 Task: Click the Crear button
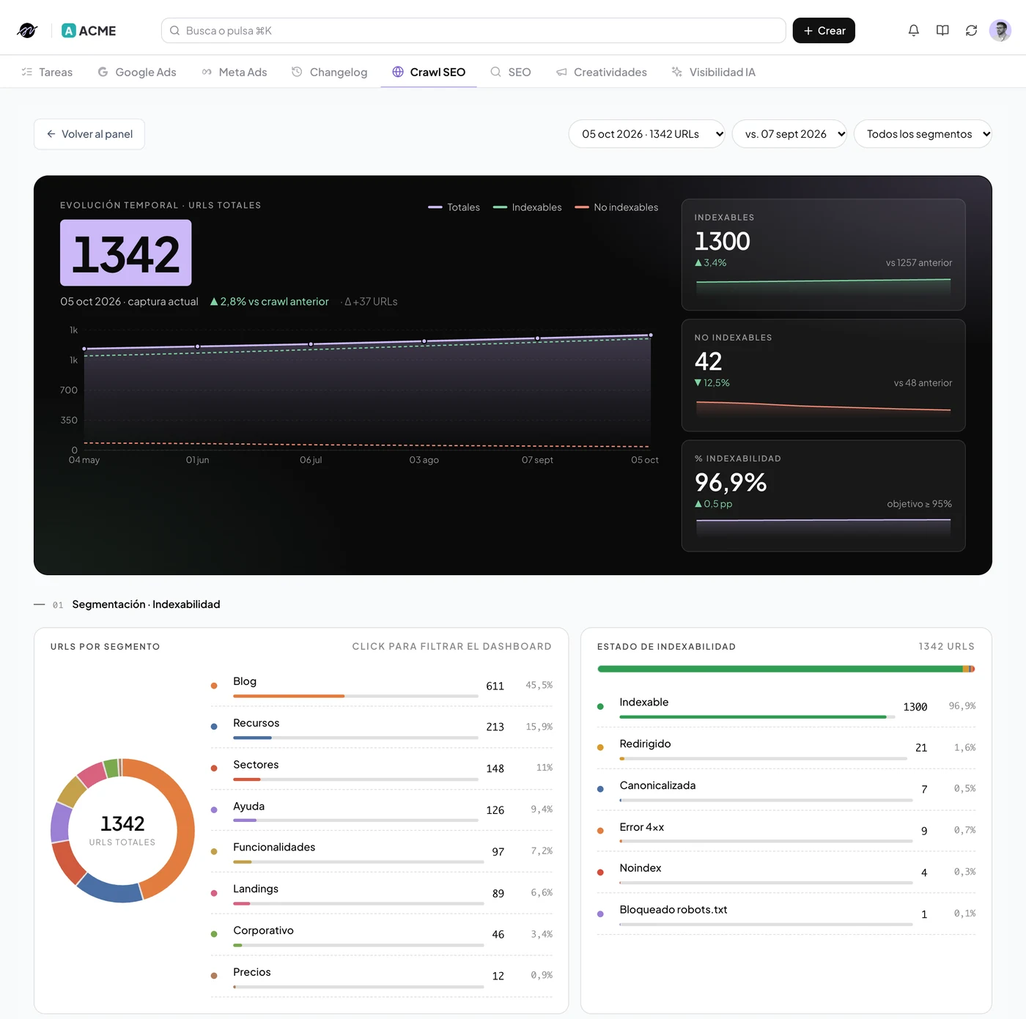[x=824, y=31]
